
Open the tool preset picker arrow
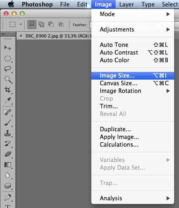tap(21, 24)
